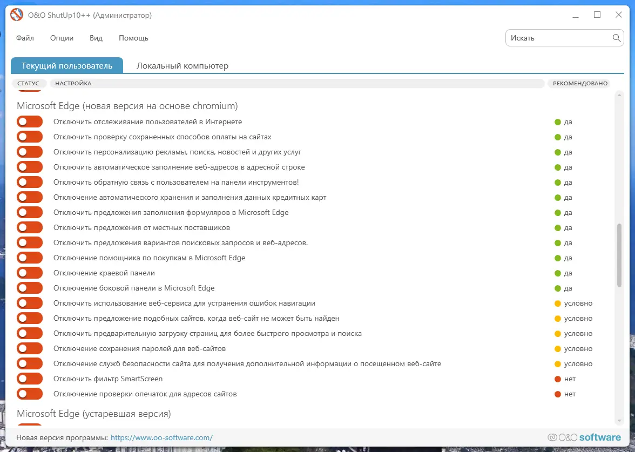Click 'Microsoft Edge (устаревшая версия)' section heading

pos(94,414)
